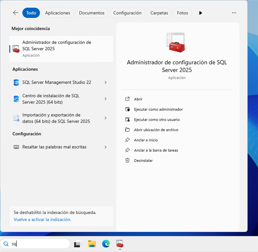258x252 pixels.
Task: Click the taskbar search field containing sq
Action: click(35, 244)
